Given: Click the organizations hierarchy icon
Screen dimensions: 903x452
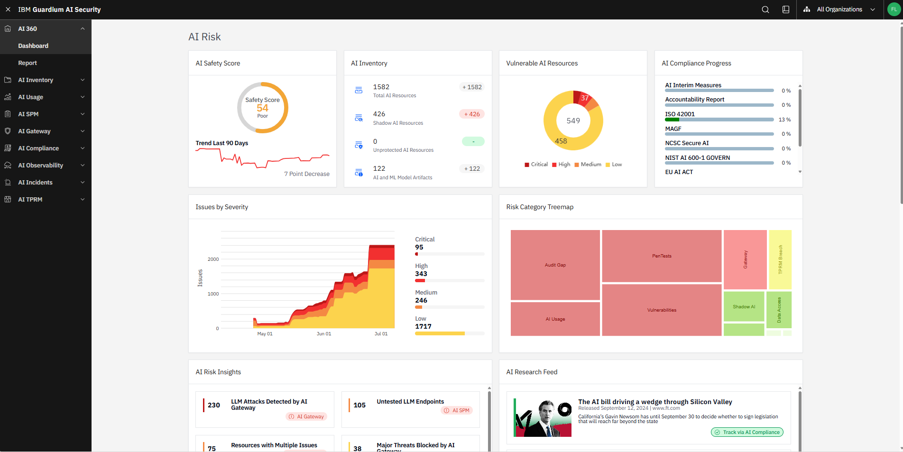Looking at the screenshot, I should click(x=807, y=9).
